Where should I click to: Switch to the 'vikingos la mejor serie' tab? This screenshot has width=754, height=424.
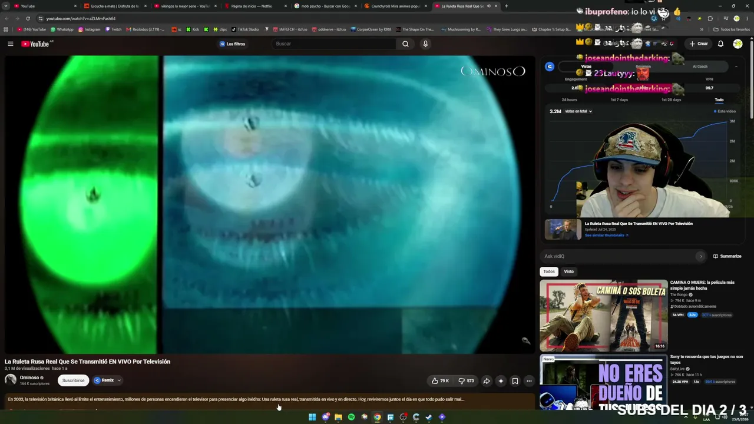pyautogui.click(x=185, y=6)
